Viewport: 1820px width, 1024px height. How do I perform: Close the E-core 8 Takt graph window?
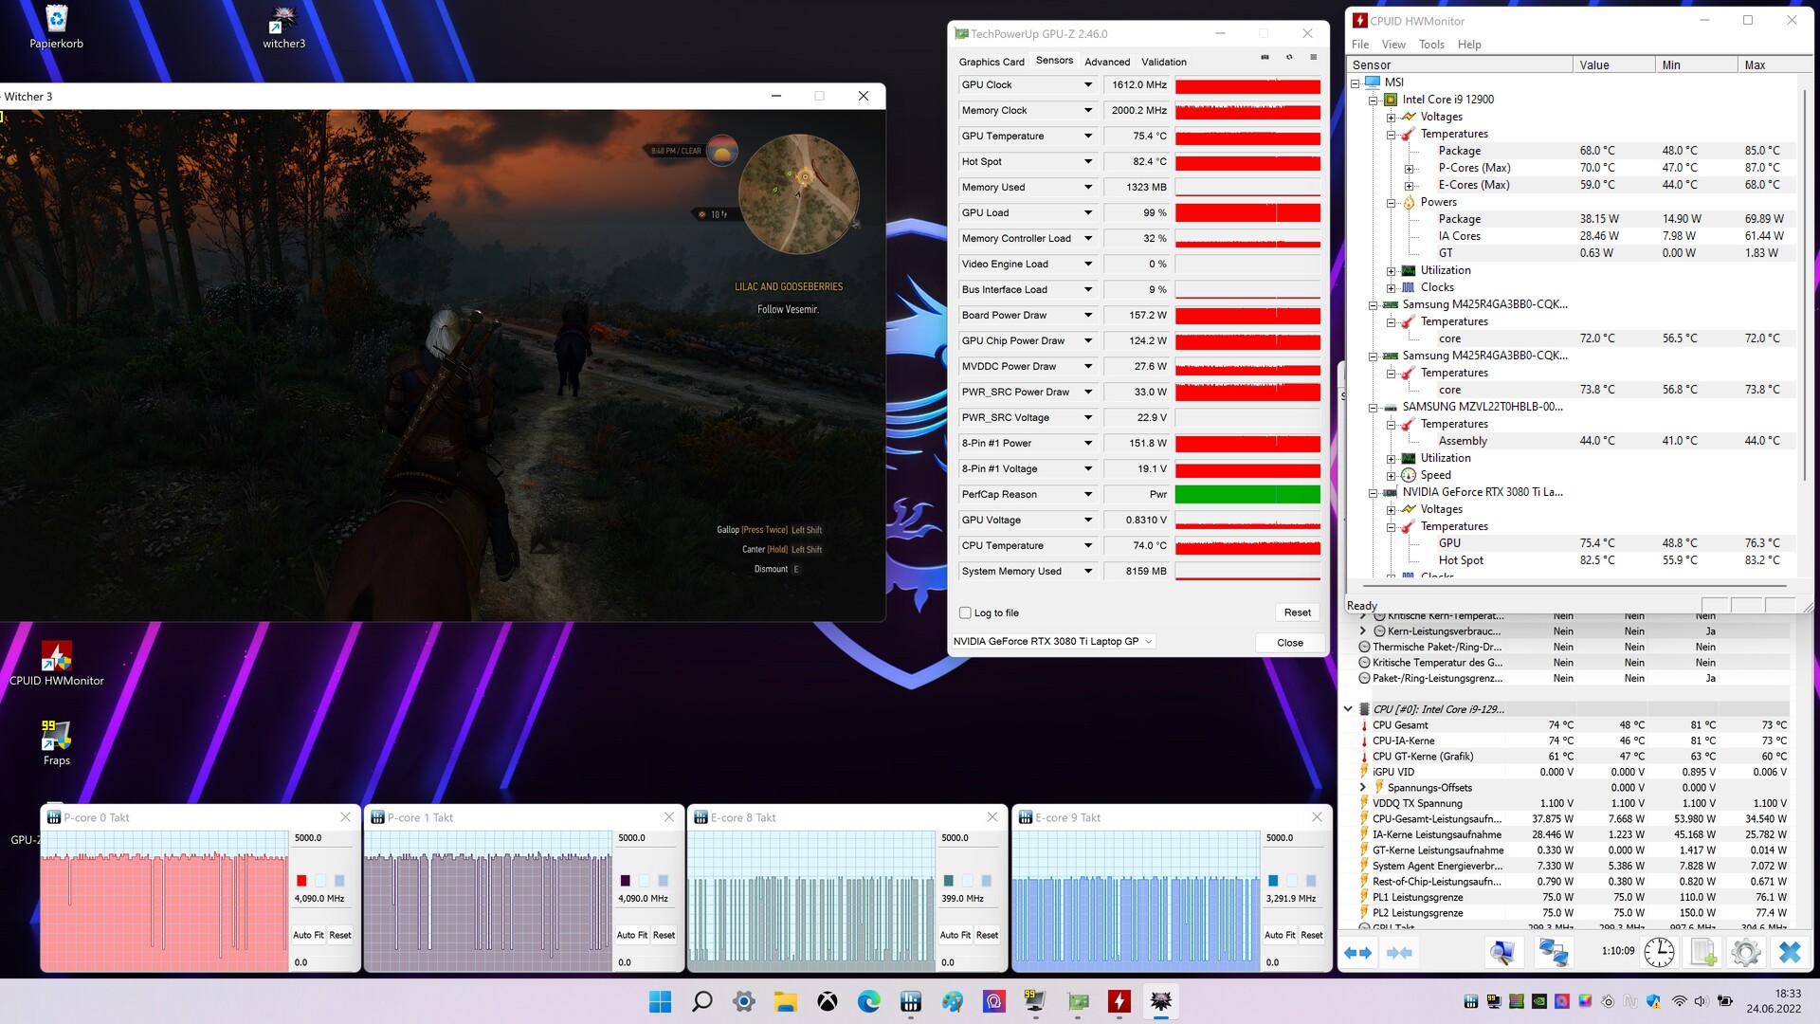tap(992, 817)
